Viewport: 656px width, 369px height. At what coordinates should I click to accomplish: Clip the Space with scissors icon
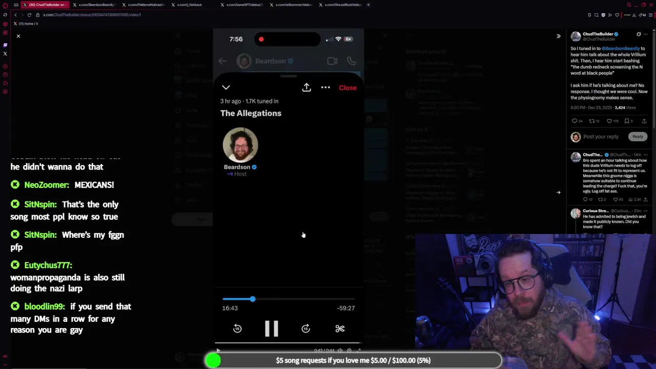(340, 329)
